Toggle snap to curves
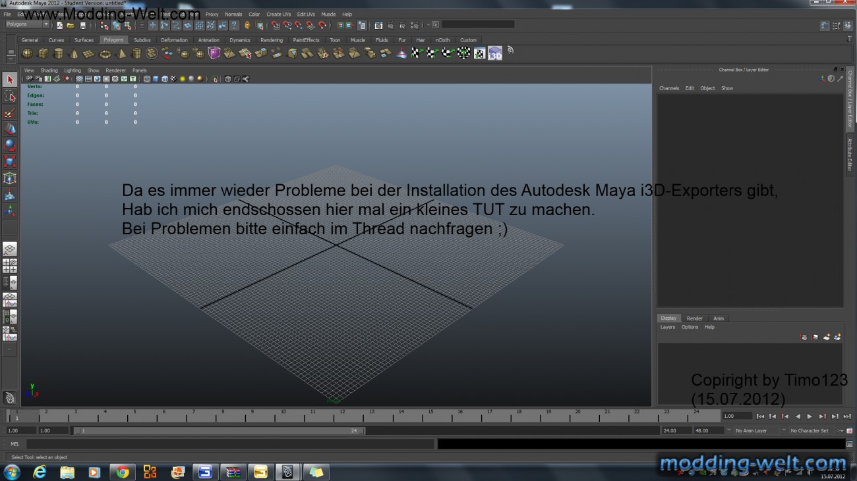The width and height of the screenshot is (857, 481). [x=287, y=26]
